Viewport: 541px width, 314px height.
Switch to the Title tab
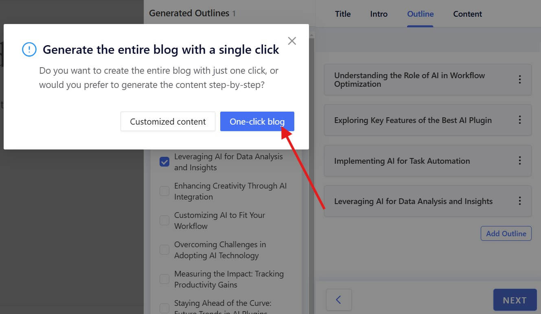pyautogui.click(x=342, y=14)
